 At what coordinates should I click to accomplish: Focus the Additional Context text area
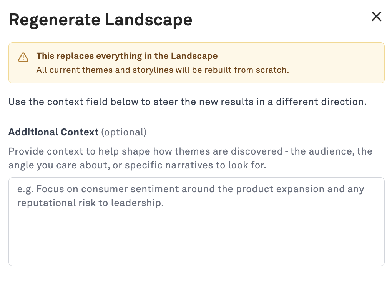[x=196, y=222]
